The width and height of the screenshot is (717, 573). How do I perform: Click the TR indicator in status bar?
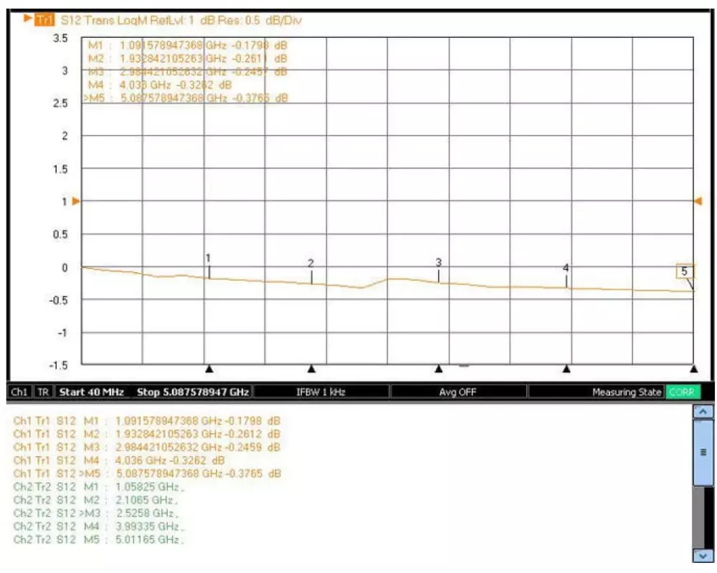(x=44, y=393)
